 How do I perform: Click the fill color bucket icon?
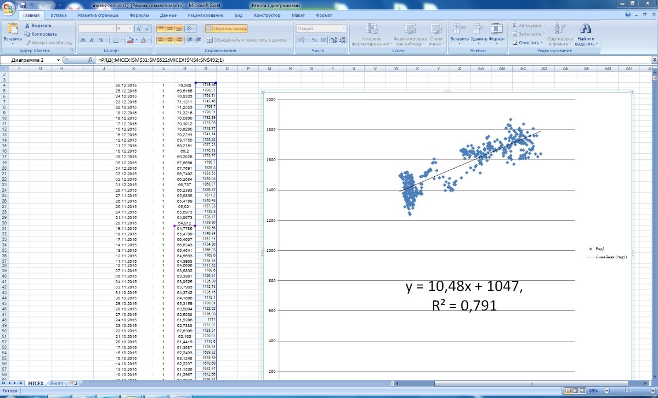tap(131, 40)
